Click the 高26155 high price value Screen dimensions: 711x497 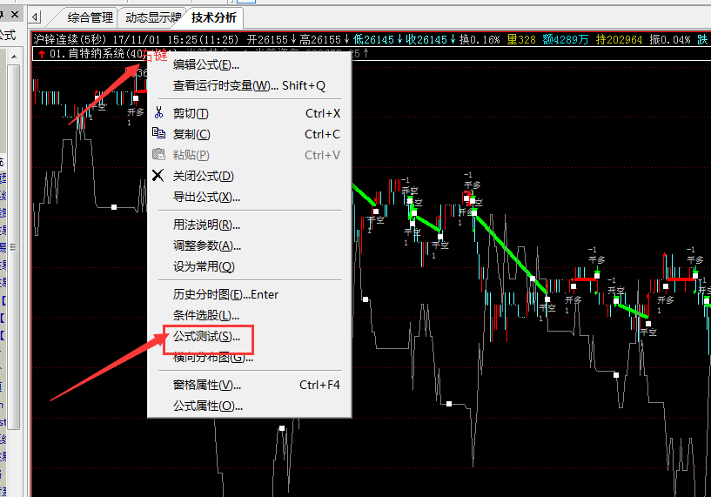[x=323, y=39]
